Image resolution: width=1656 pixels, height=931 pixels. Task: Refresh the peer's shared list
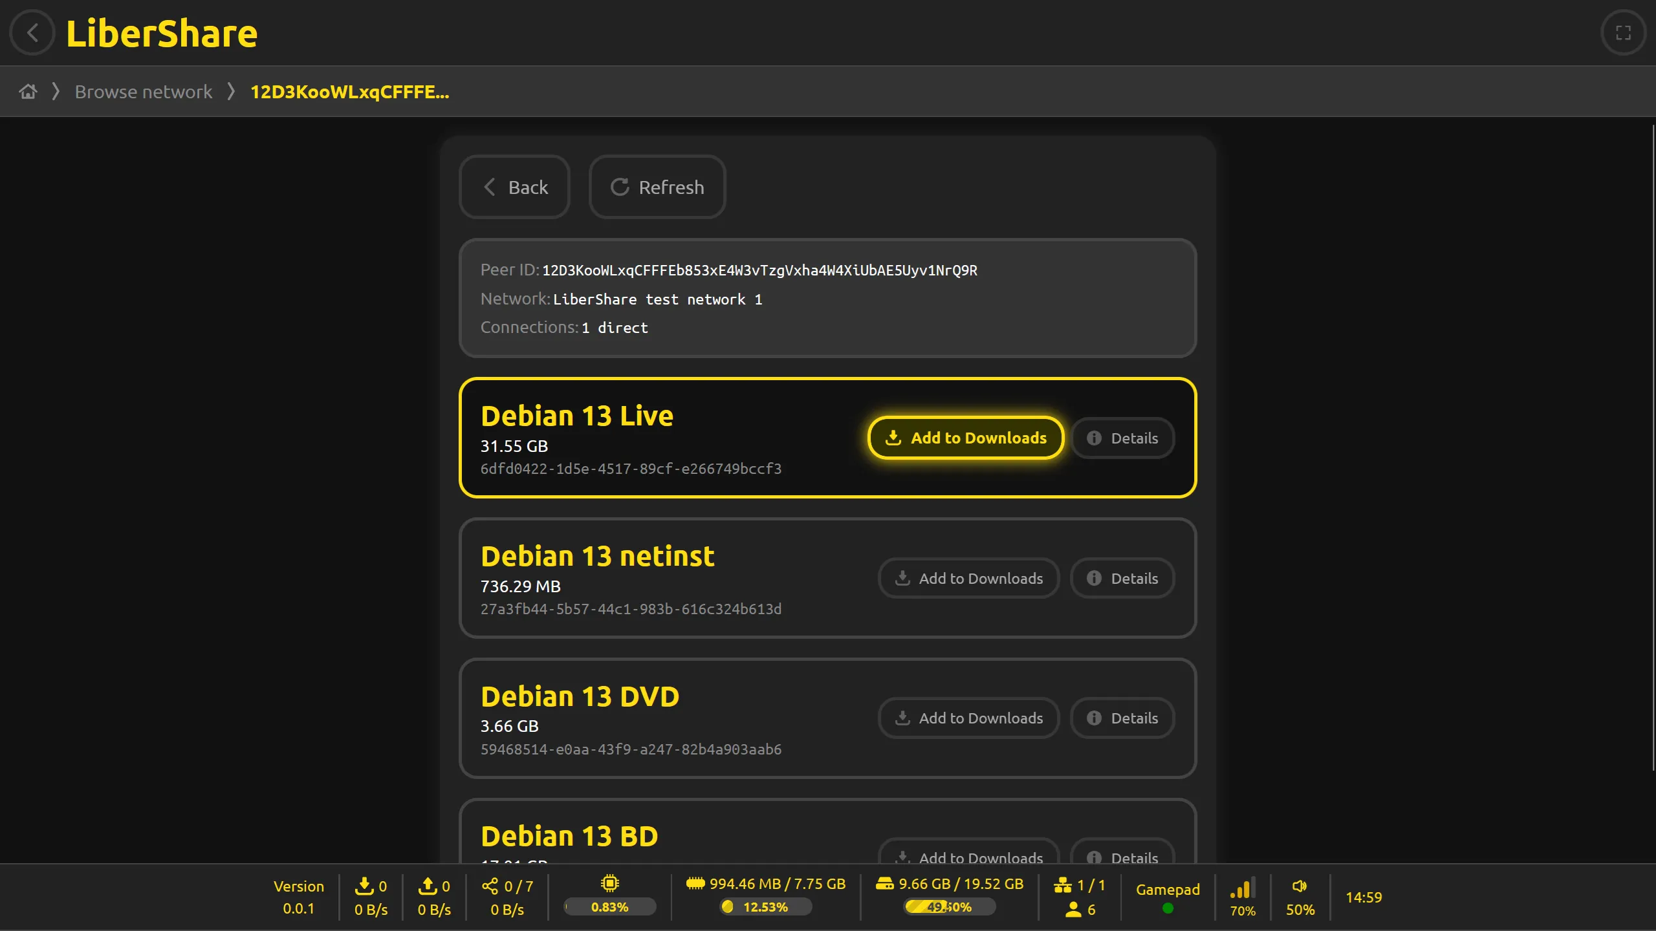pos(657,187)
